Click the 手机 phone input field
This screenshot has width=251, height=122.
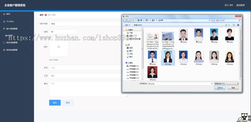pos(86,68)
